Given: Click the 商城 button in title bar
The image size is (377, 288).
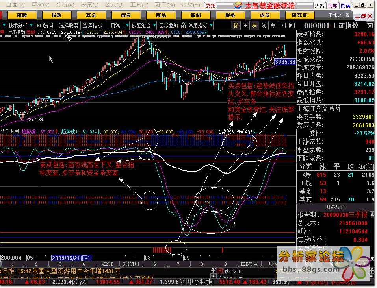Looking at the screenshot, I should coord(333,6).
